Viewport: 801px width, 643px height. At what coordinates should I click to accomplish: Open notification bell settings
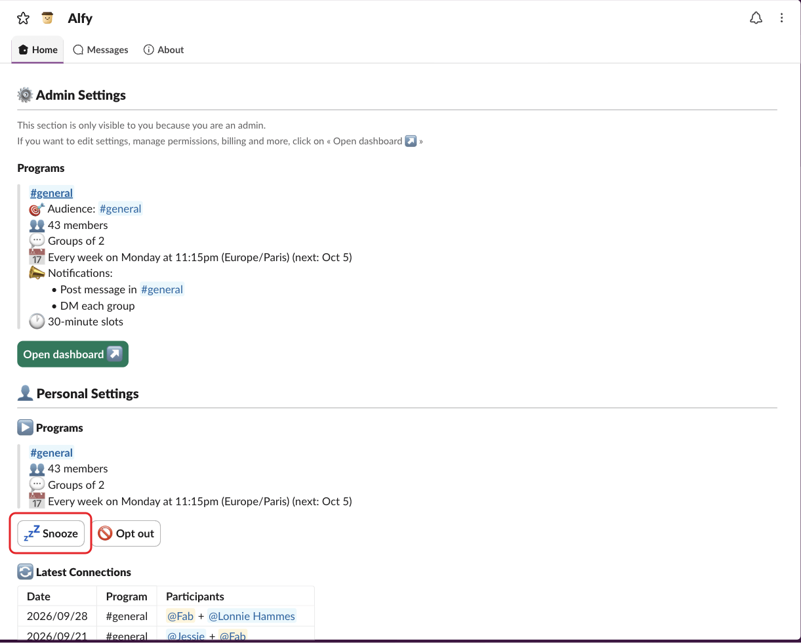(756, 18)
